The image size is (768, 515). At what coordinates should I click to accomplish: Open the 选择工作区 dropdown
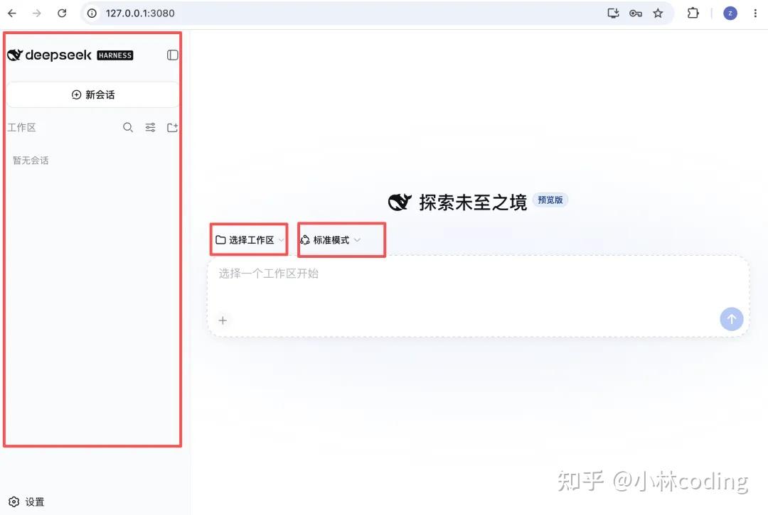click(x=250, y=240)
